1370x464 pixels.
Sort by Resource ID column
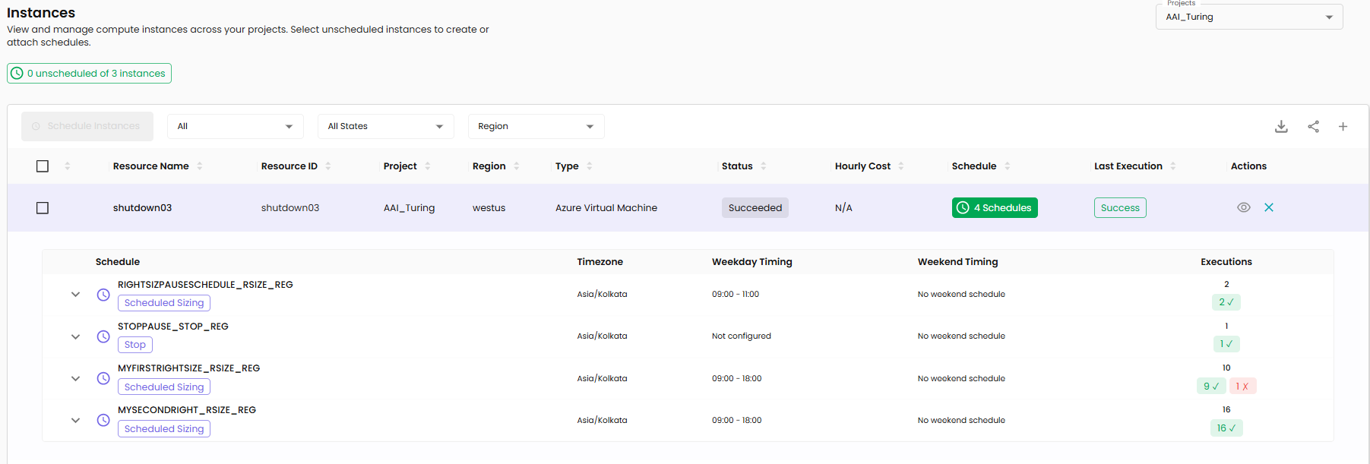click(328, 166)
